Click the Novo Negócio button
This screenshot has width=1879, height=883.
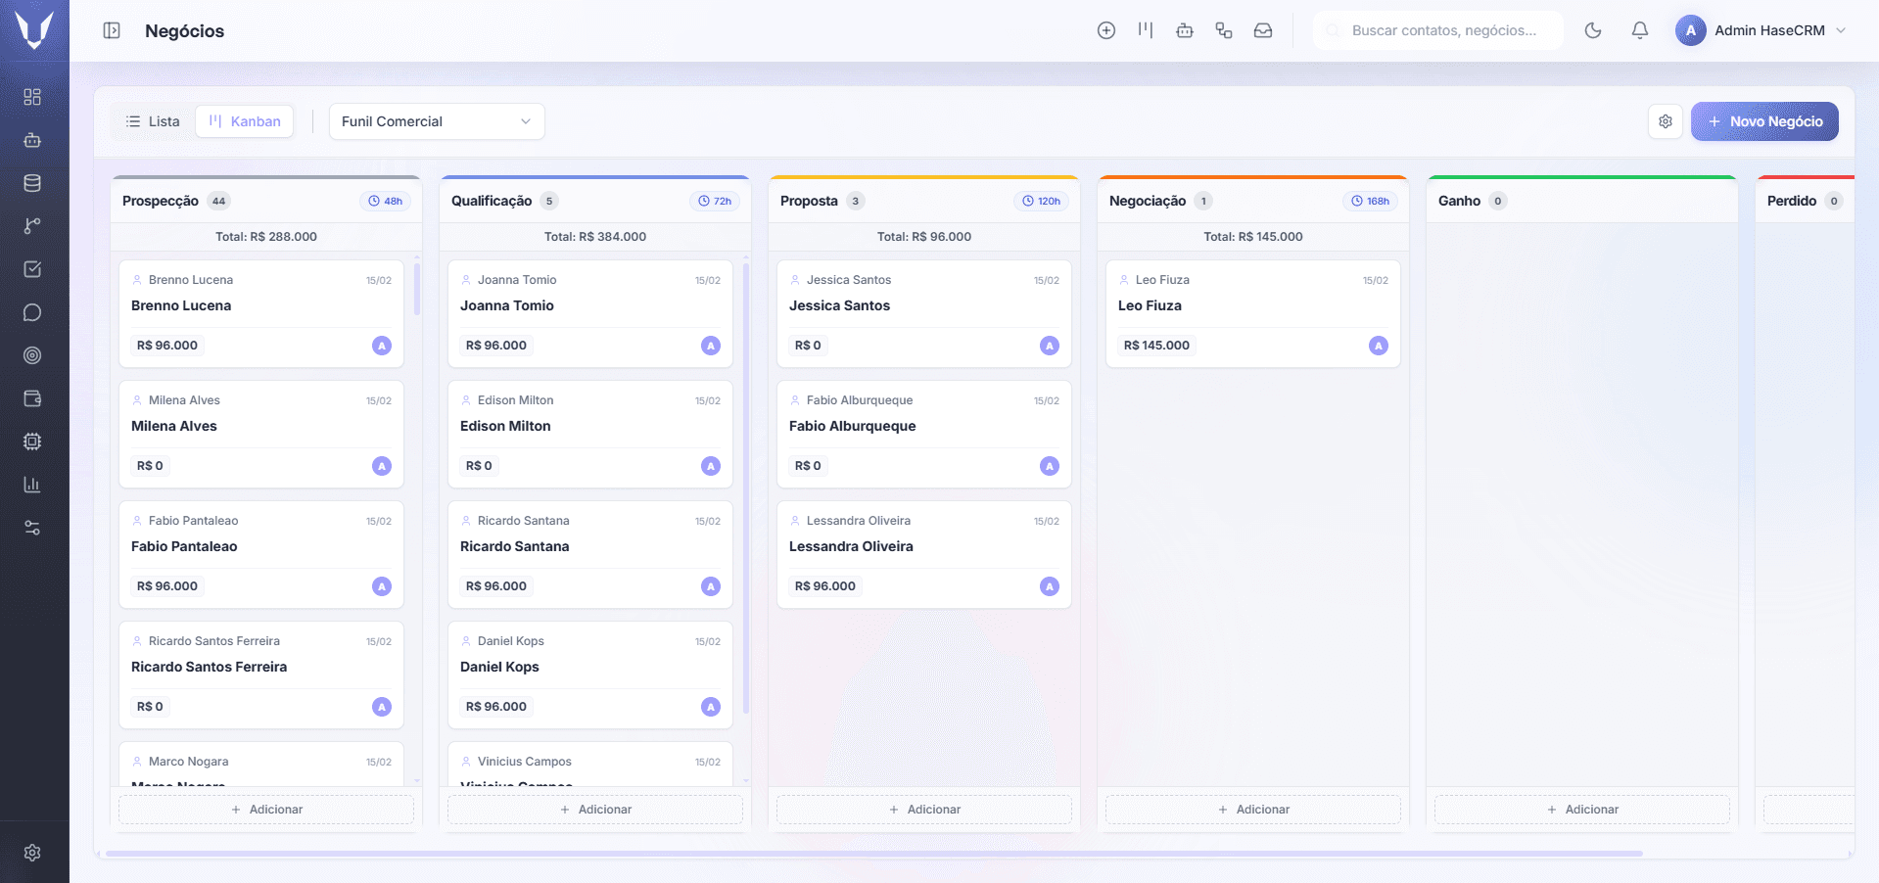(1763, 120)
